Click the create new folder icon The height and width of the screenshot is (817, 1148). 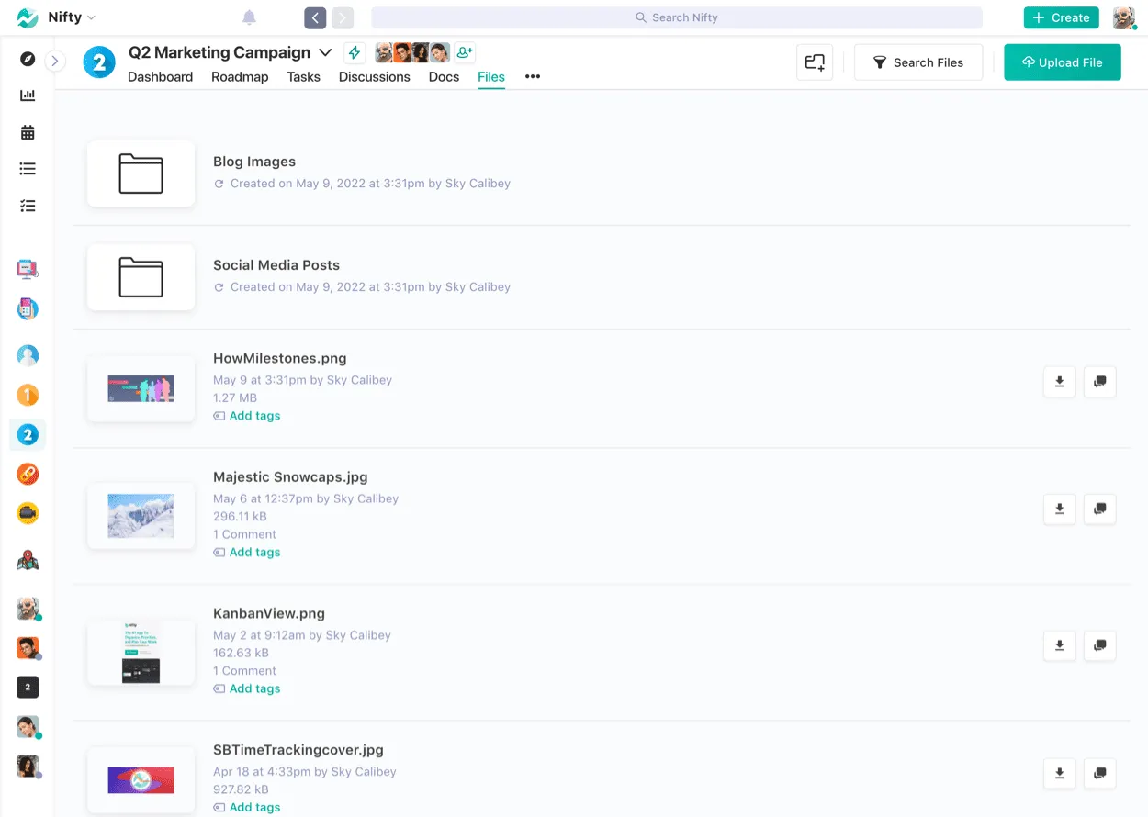[x=815, y=62]
